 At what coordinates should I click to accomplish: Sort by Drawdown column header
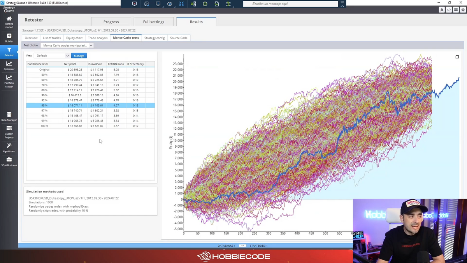click(97, 64)
